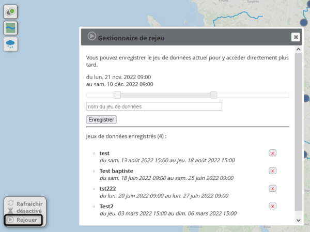Load the 'Test baptiste' dataset entry

(x=116, y=171)
